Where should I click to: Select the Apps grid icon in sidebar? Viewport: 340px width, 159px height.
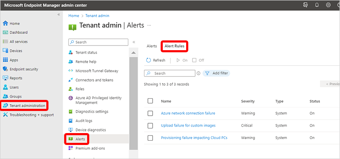tap(6, 60)
